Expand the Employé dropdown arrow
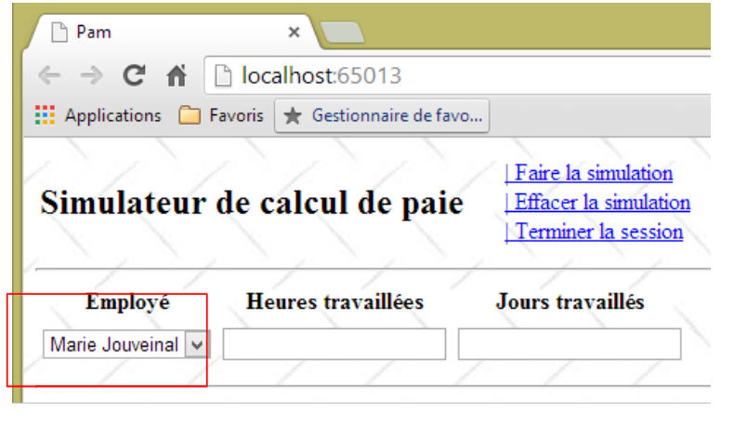734x437 pixels. (195, 345)
